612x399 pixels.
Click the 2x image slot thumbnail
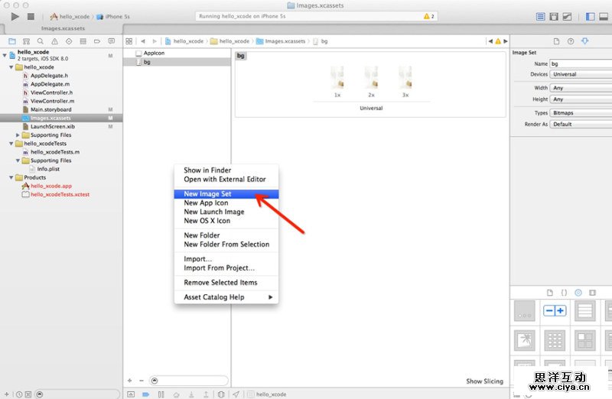coord(372,77)
